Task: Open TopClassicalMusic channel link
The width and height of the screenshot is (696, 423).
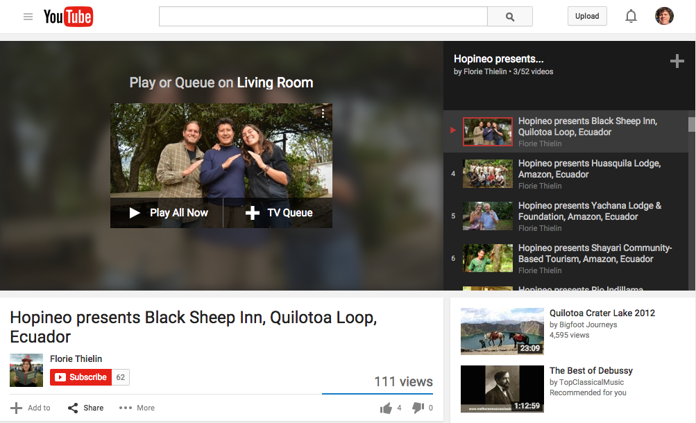Action: point(591,382)
